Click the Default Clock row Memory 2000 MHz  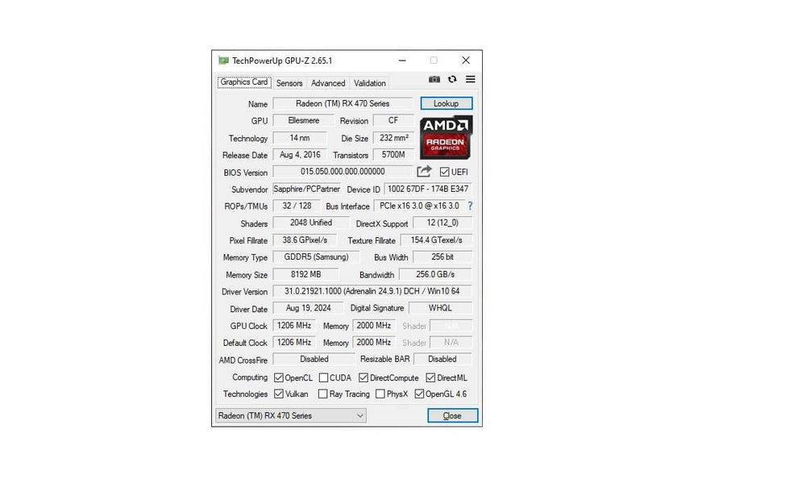pos(374,342)
